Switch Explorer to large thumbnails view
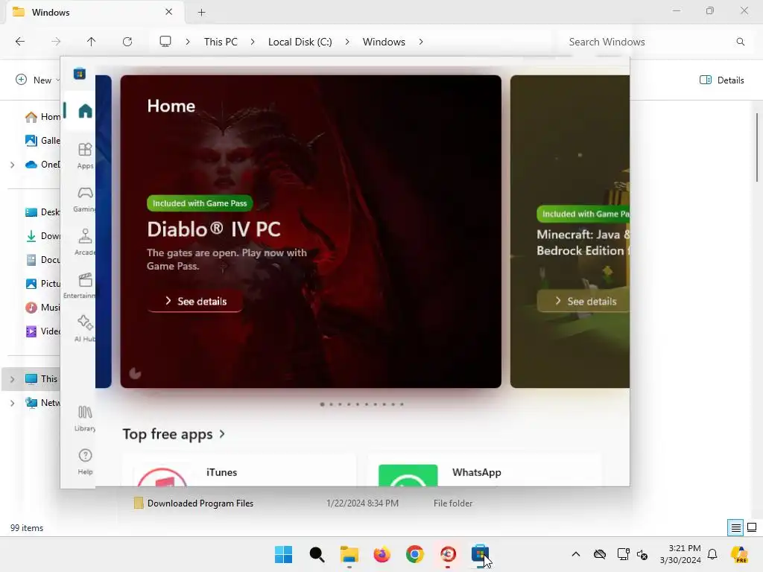This screenshot has width=763, height=572. tap(752, 527)
